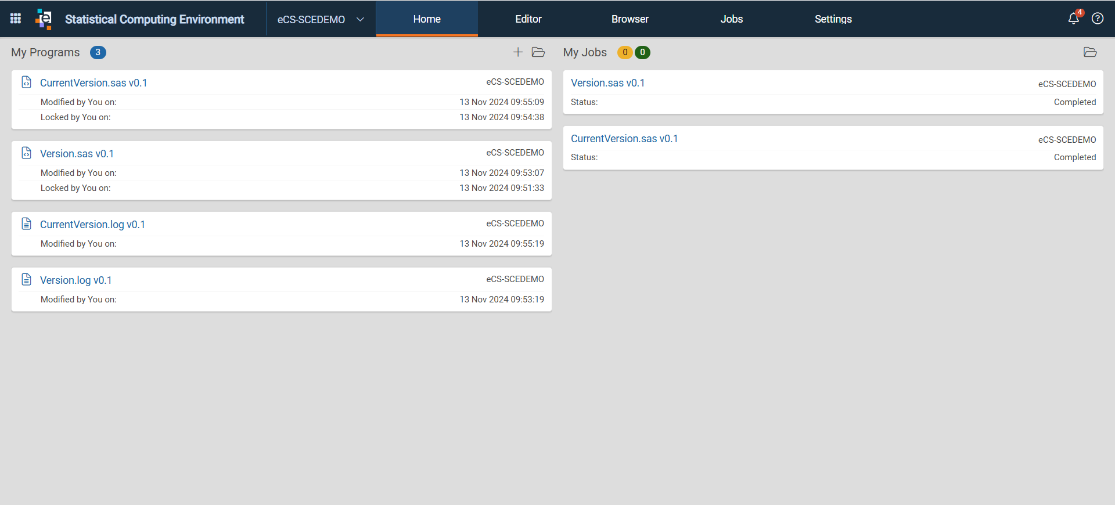The width and height of the screenshot is (1115, 505).
Task: Open CurrentVersion.sas v0.1 job in My Jobs
Action: 624,139
